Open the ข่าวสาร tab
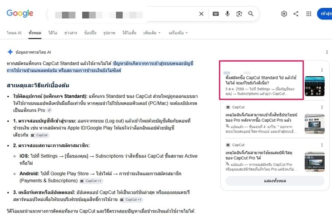The height and width of the screenshot is (218, 332). coord(71,33)
